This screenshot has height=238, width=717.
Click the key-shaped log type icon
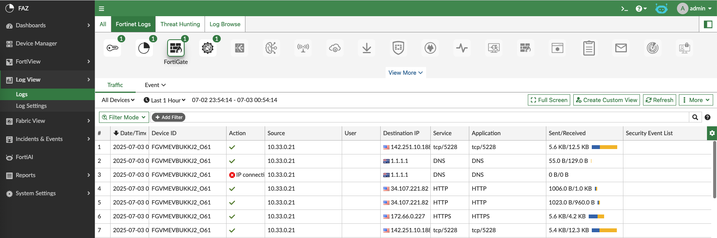coord(113,48)
